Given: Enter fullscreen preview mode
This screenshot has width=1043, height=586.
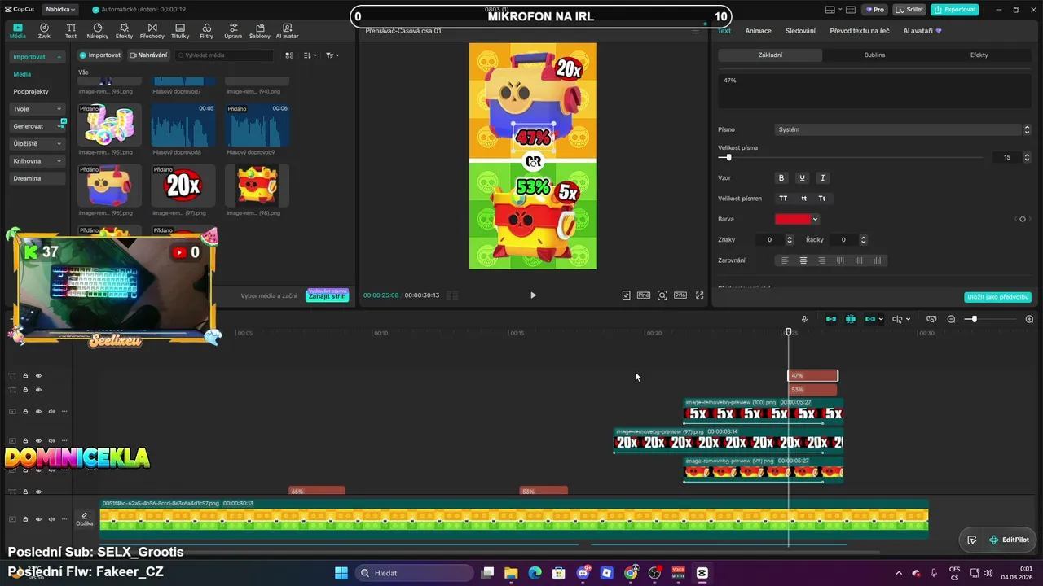Looking at the screenshot, I should click(x=699, y=295).
